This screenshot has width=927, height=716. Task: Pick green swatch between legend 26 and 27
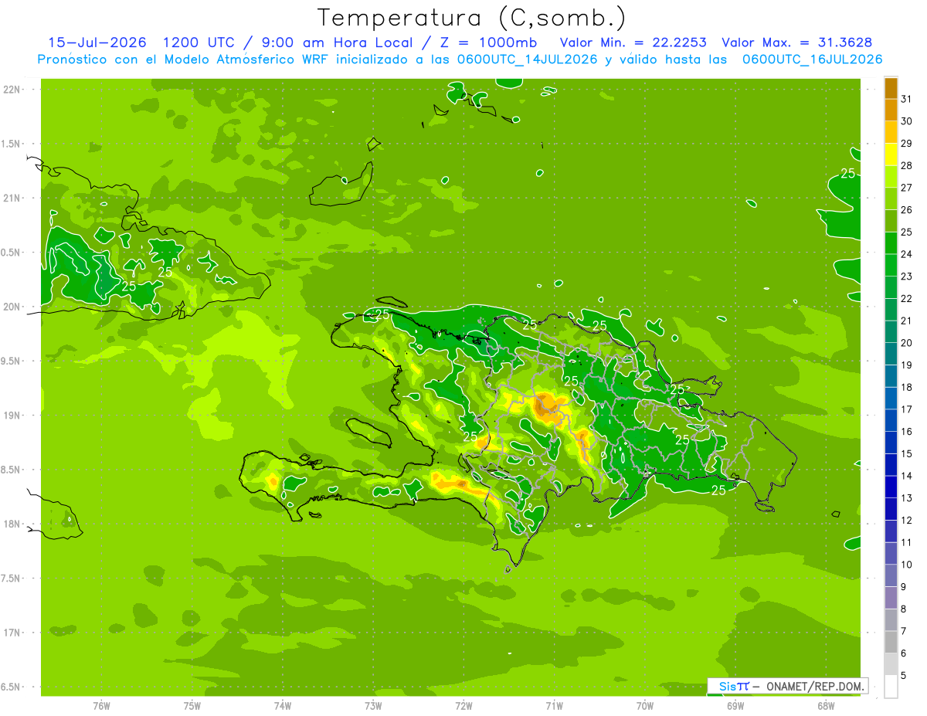pyautogui.click(x=891, y=199)
